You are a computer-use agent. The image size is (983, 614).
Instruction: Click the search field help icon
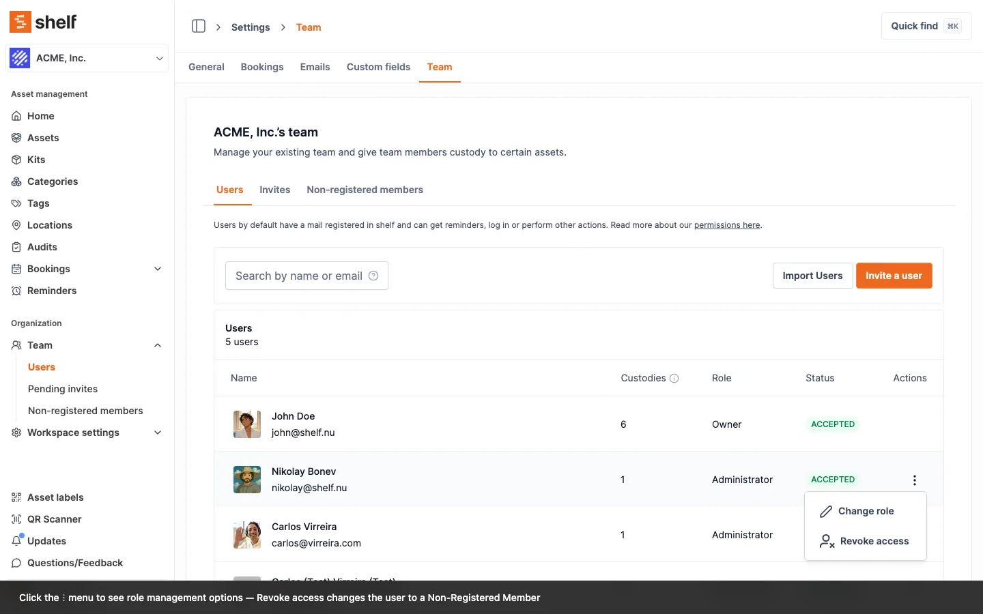[373, 276]
